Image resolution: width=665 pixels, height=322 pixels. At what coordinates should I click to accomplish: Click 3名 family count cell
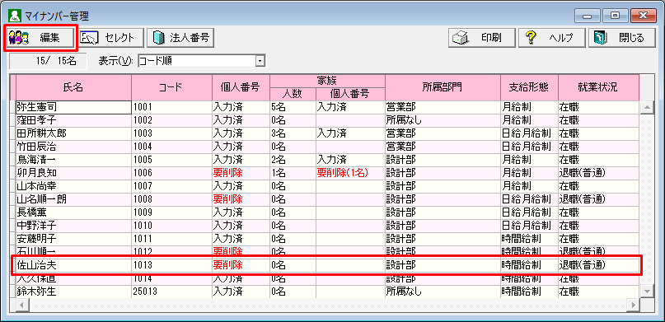pos(293,133)
